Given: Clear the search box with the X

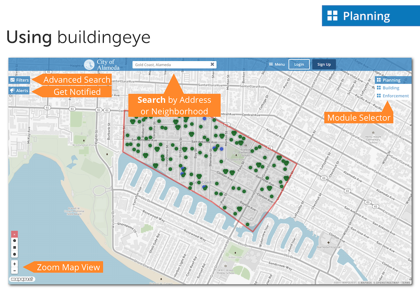Looking at the screenshot, I should click(212, 64).
